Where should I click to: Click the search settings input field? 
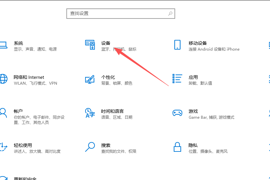(121, 14)
